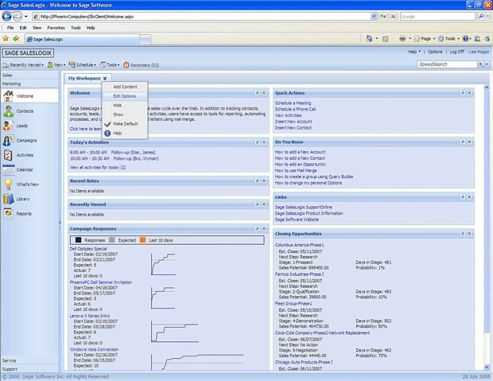Close the Welcome panel
This screenshot has height=381, width=493.
pyautogui.click(x=264, y=93)
